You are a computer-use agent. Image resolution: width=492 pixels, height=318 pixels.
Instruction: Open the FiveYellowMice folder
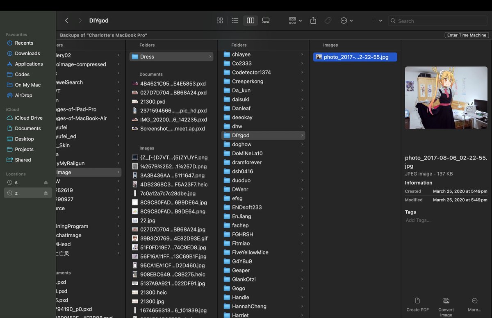[263, 252]
